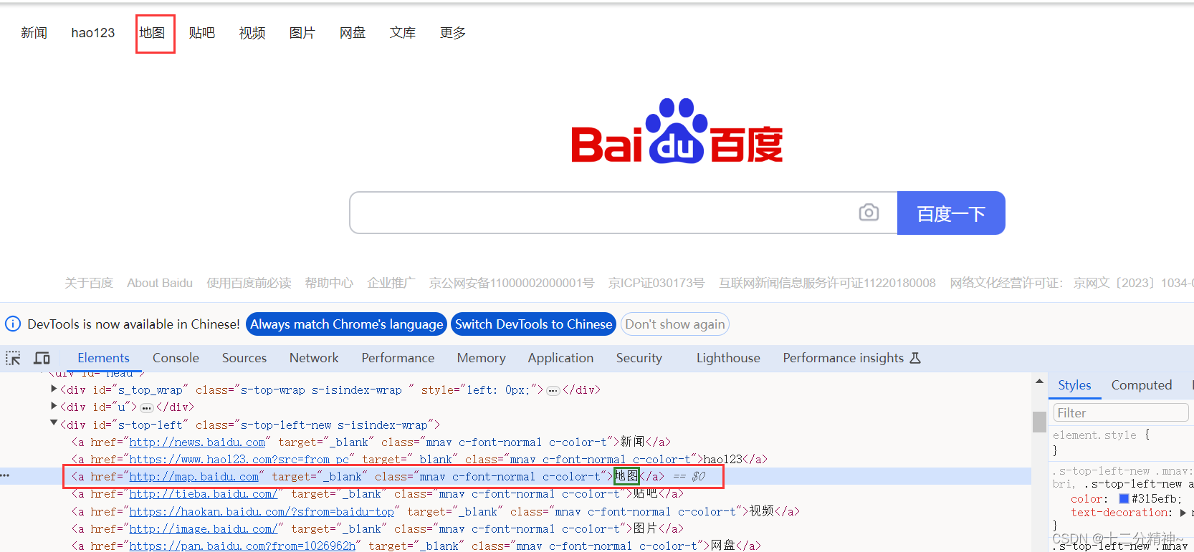Click the www.hao123.com href in code

tap(239, 460)
